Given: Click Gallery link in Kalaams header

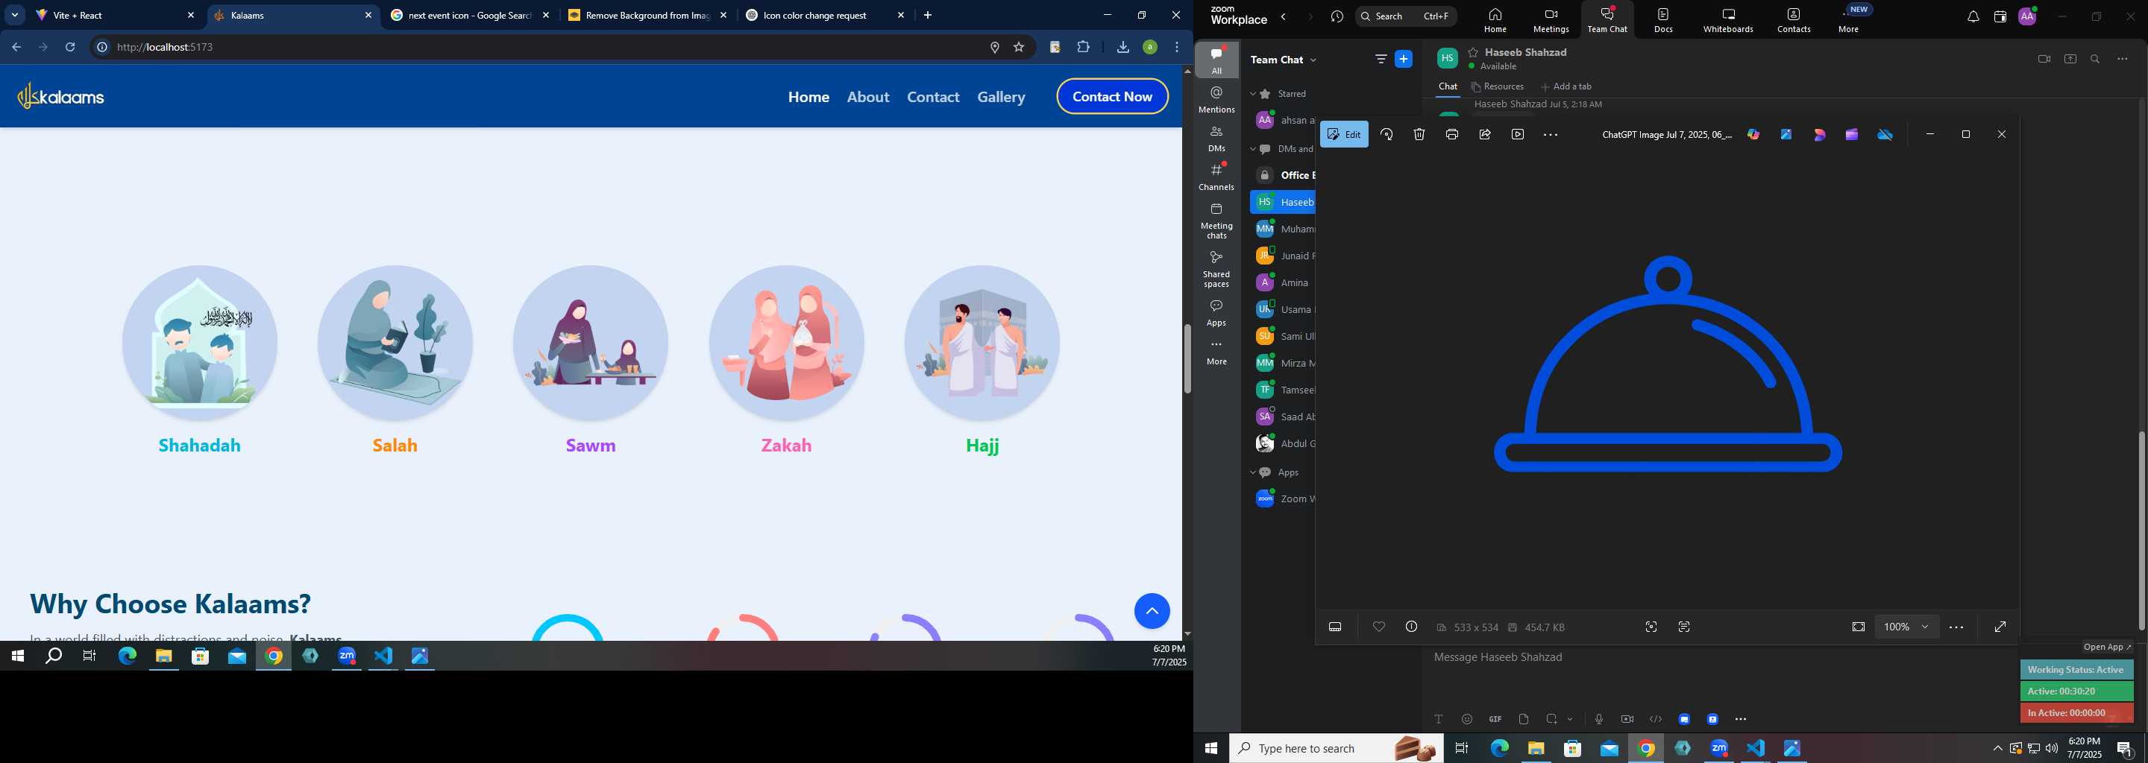Looking at the screenshot, I should point(1001,97).
